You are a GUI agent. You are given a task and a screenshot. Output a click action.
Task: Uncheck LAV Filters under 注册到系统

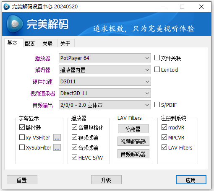point(164,147)
